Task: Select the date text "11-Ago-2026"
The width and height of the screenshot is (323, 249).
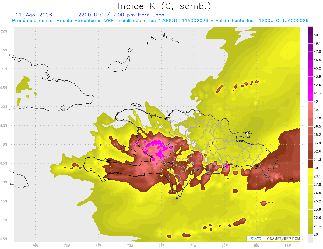Action: [x=34, y=15]
